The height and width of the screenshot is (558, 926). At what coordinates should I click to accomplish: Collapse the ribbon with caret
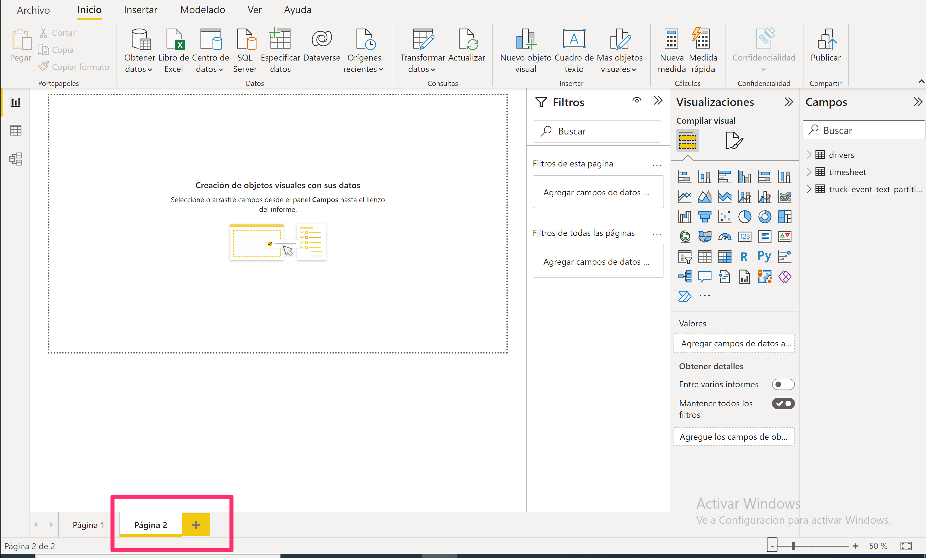click(921, 81)
